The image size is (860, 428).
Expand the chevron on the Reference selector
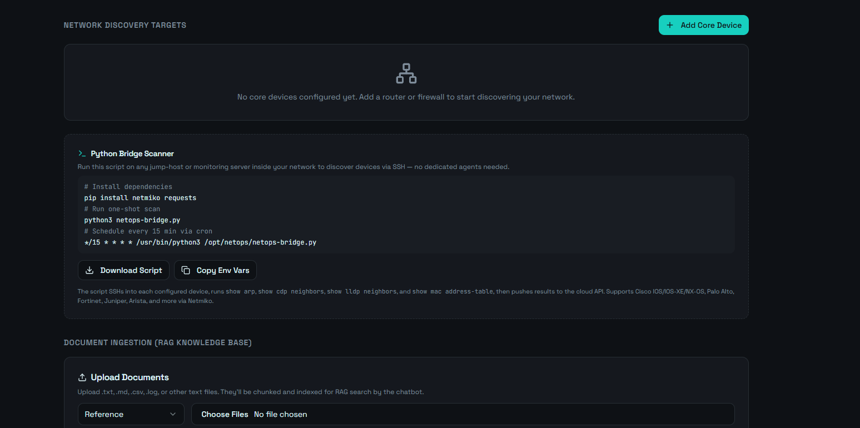(x=173, y=414)
